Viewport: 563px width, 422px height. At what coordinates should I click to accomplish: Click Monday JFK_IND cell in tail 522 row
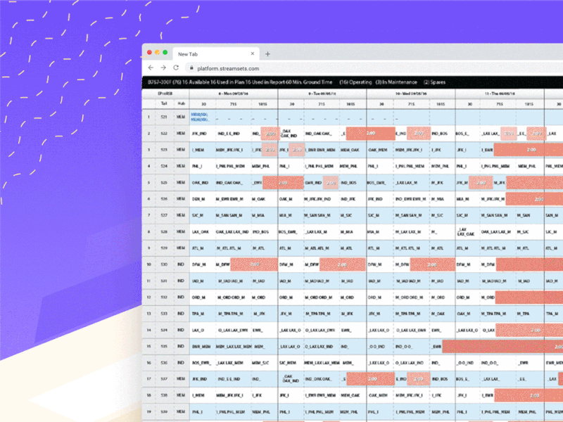coord(199,134)
